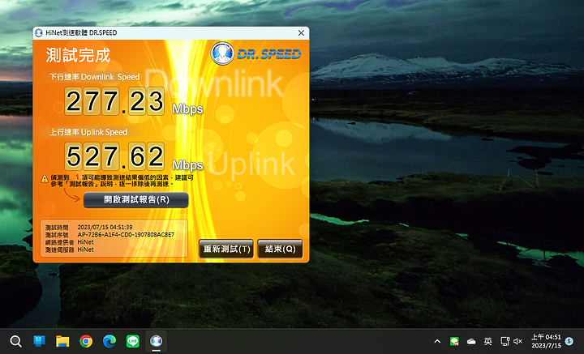Screen dimensions: 584x354
Task: Select DR.SPEED app in the taskbar
Action: 156,341
